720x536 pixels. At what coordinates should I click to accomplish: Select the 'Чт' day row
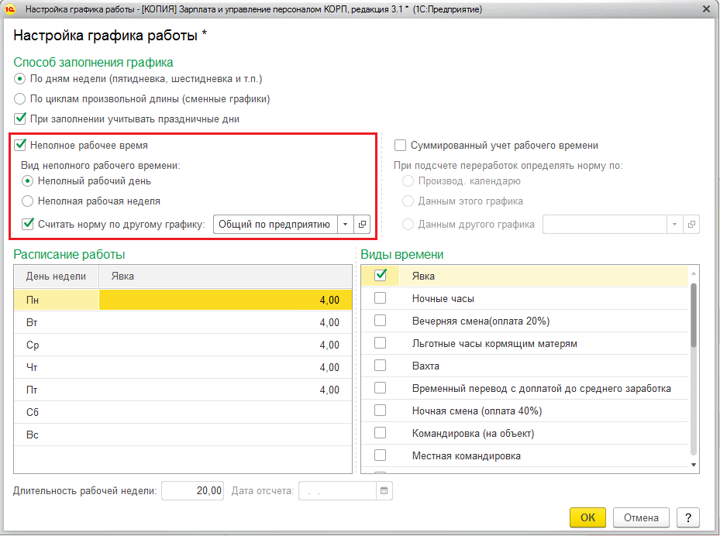(183, 367)
